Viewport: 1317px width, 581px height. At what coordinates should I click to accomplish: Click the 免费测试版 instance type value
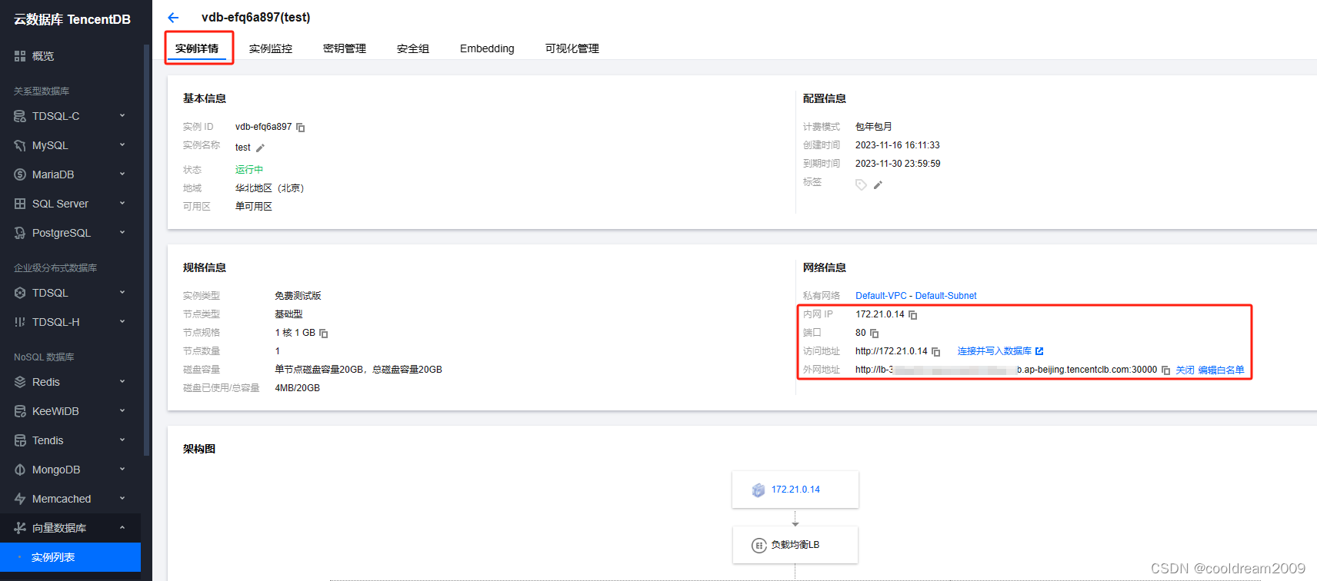tap(298, 296)
